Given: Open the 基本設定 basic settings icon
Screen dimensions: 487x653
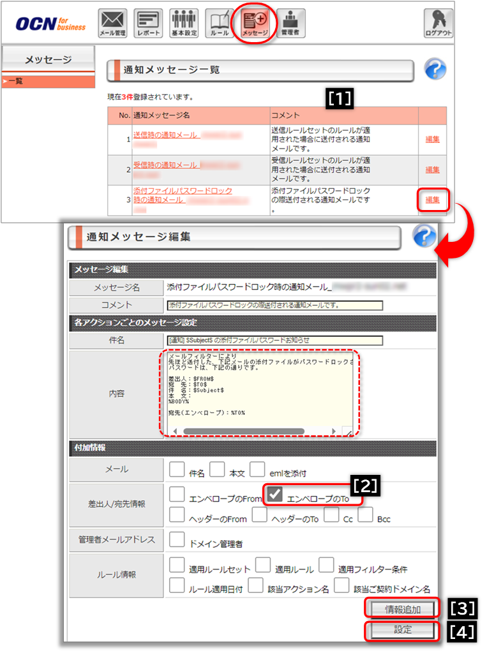Looking at the screenshot, I should click(184, 23).
